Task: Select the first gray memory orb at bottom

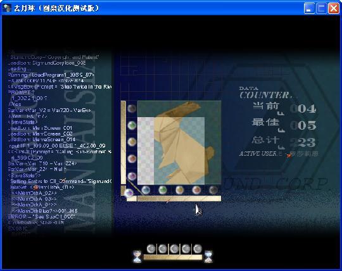Action: click(x=151, y=249)
